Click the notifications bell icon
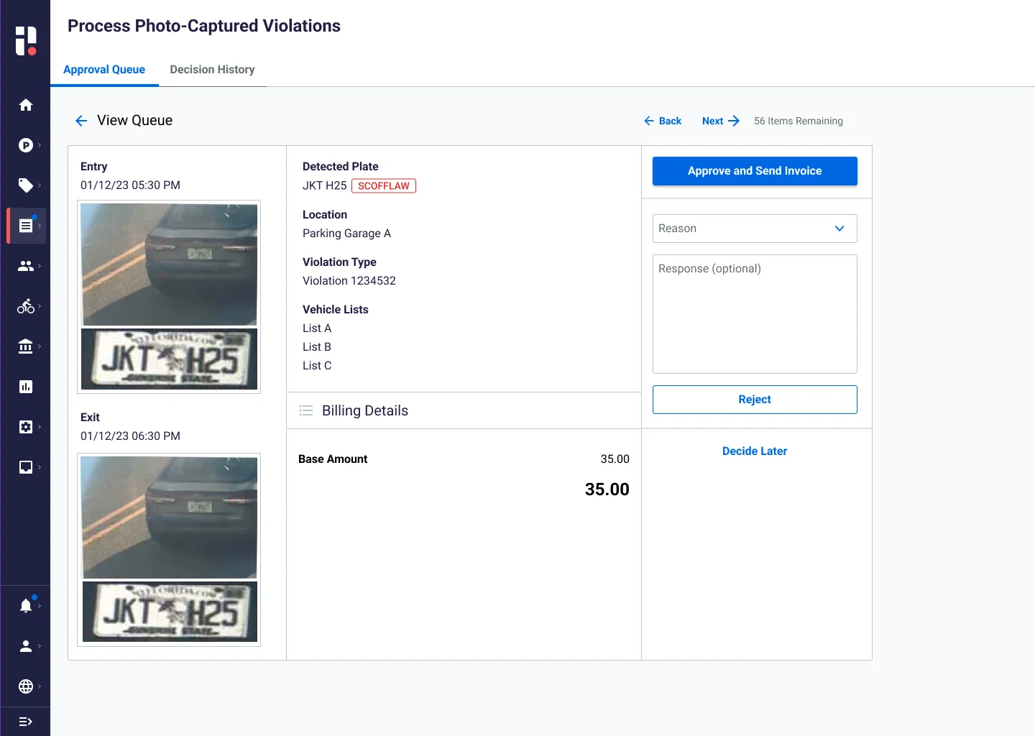 26,606
